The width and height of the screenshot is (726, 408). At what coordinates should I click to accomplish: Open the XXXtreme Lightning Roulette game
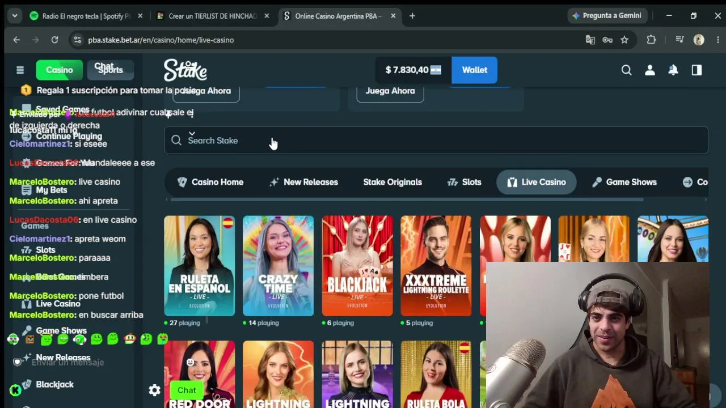point(436,266)
